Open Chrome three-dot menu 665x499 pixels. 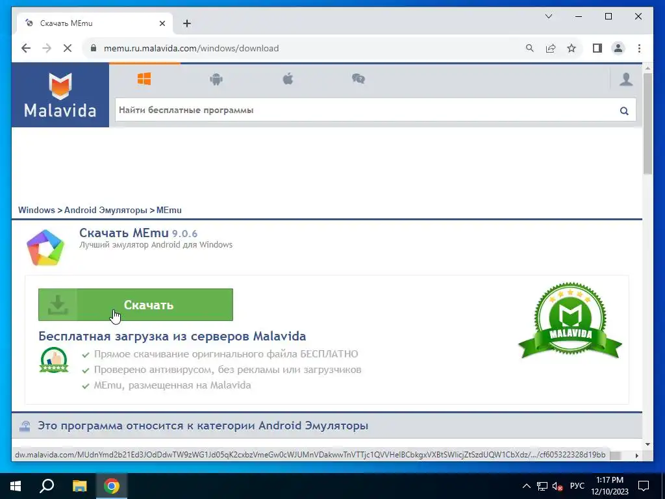coord(639,48)
